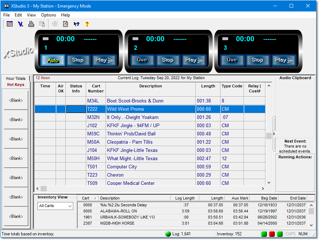This screenshot has width=319, height=240.
Task: Open help with the red question mark icon
Action: 87,24
